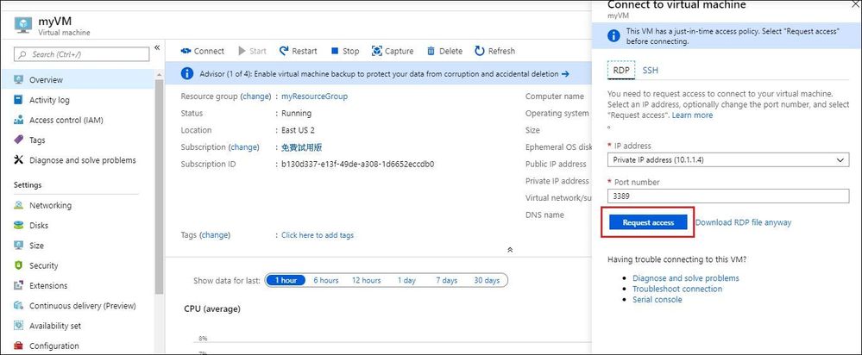The image size is (862, 355).
Task: Click the sidebar vertical scrollbar
Action: click(x=160, y=185)
